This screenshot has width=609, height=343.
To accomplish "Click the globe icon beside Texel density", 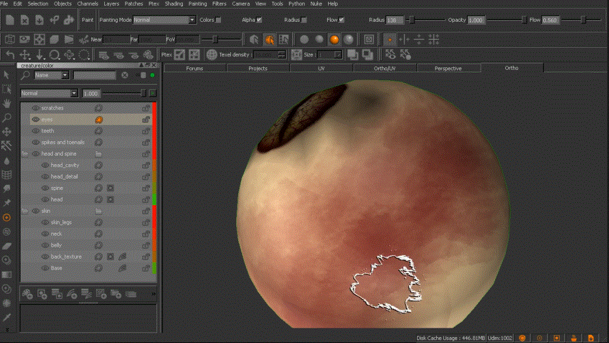I will [212, 55].
